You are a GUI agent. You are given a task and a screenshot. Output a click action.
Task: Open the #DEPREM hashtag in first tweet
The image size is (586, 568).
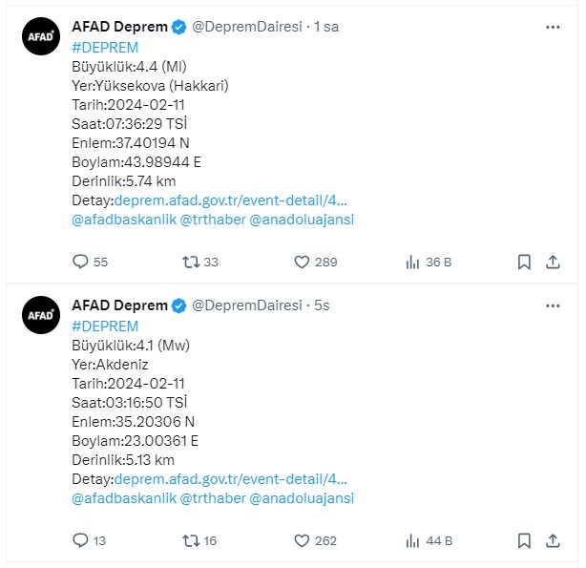pos(105,48)
